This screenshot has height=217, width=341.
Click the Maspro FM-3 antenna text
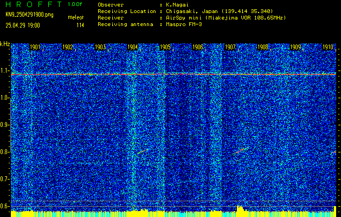pos(184,24)
